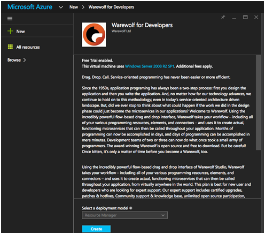265x234 pixels.
Task: Click the New breadcrumb item
Action: click(x=74, y=7)
